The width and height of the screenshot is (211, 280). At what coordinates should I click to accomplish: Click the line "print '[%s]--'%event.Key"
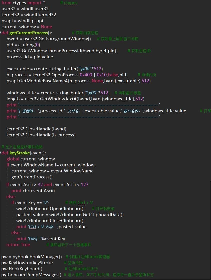tap(41, 239)
